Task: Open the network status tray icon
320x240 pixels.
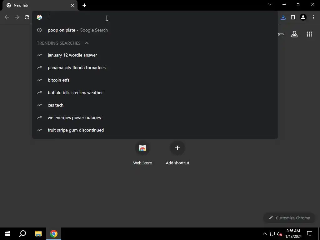Action: 272,234
